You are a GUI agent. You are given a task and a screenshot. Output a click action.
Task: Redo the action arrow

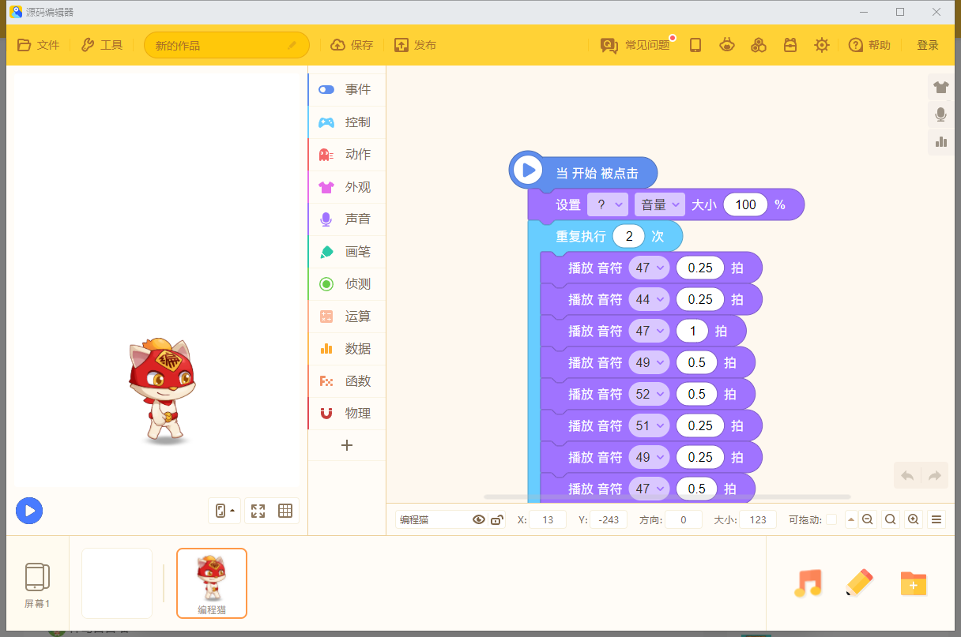pyautogui.click(x=934, y=475)
